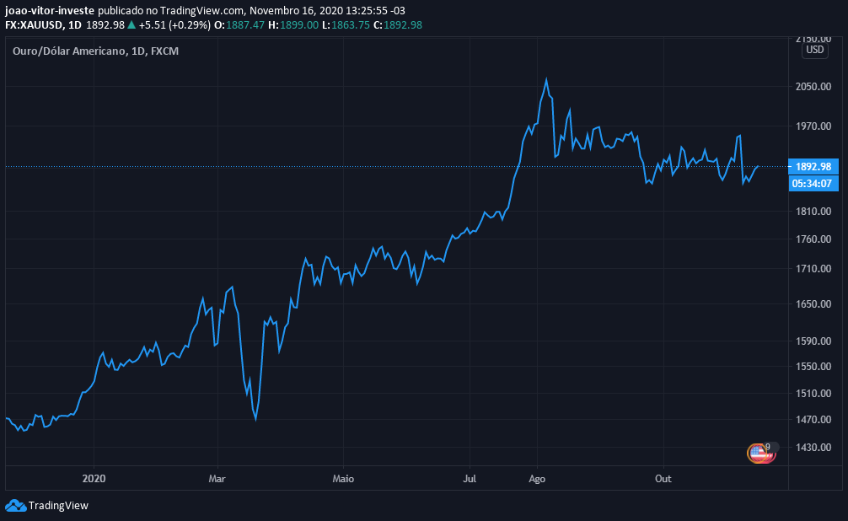Screen dimensions: 848x521
Task: Click the open value 1887.47
Action: [245, 25]
